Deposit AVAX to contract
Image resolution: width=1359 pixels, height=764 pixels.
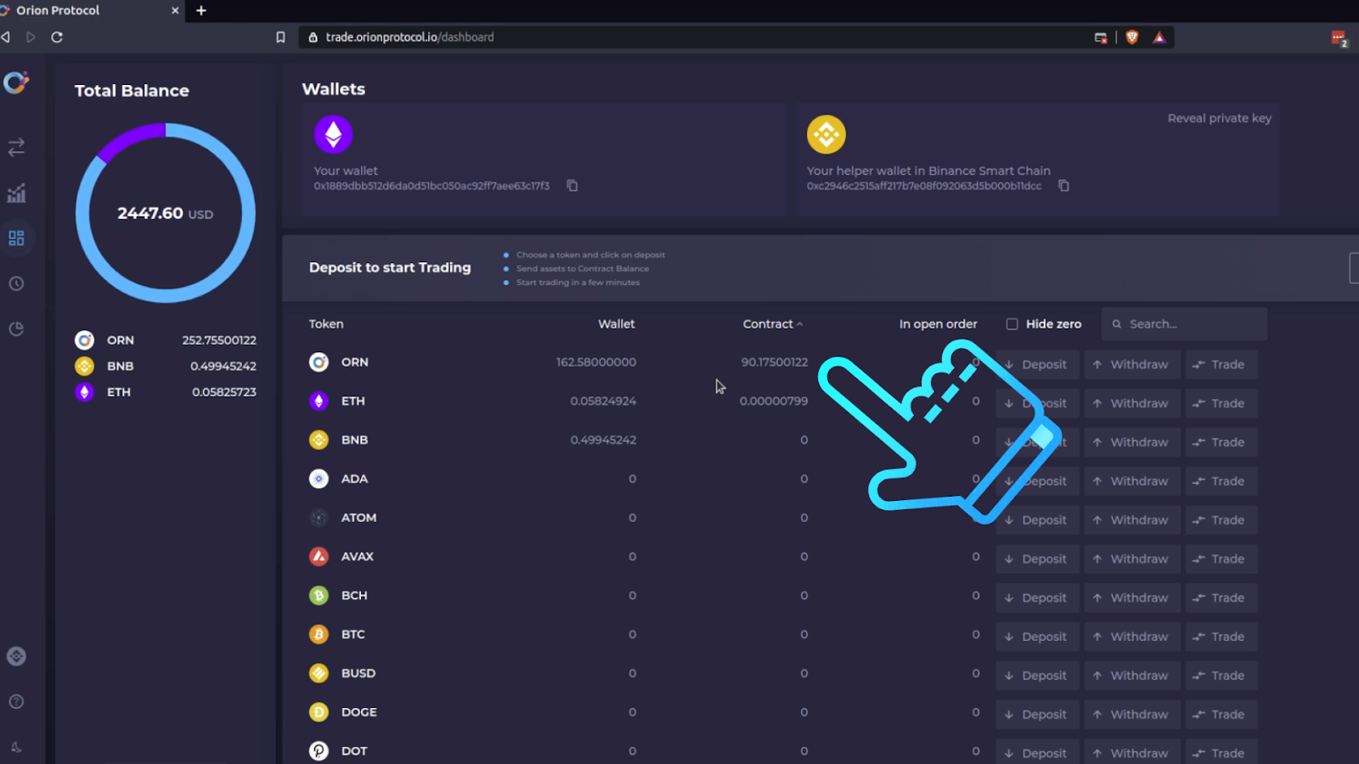pos(1037,559)
